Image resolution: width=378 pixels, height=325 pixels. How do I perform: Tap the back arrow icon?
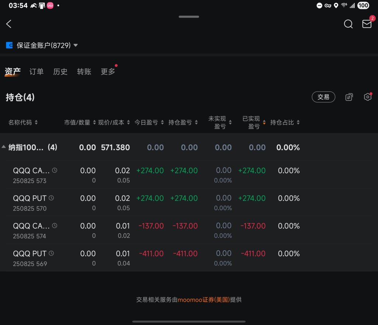tap(9, 24)
